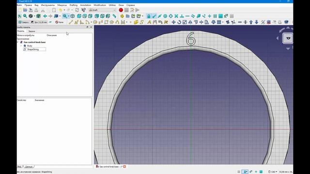Switch to the Data properties tab
The width and height of the screenshot is (310, 174).
(x=29, y=167)
